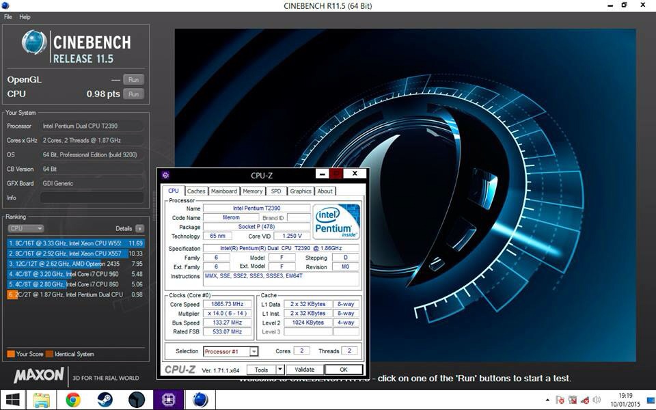Click the Level 2 cache value 1024 KBytes
This screenshot has width=656, height=410.
click(308, 323)
